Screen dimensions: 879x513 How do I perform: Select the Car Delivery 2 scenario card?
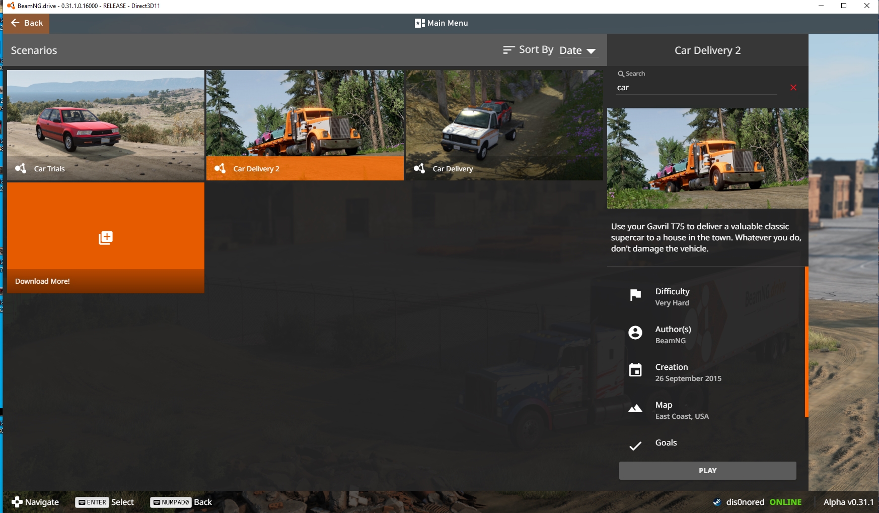click(x=305, y=125)
